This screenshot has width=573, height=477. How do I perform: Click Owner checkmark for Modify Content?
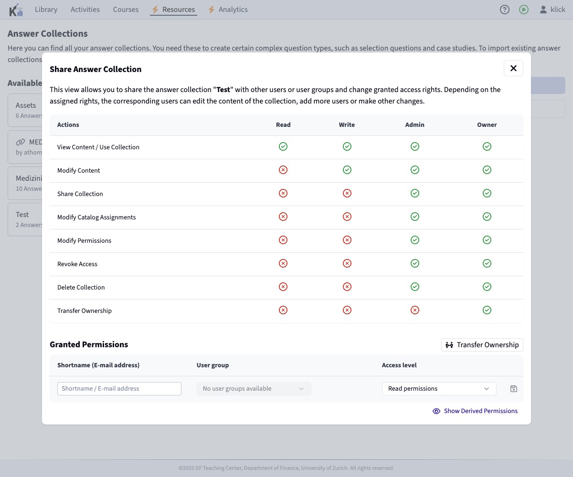coord(487,170)
